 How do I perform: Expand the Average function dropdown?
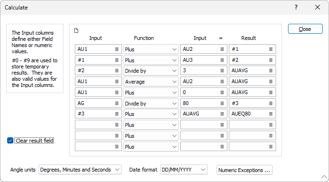pos(151,82)
